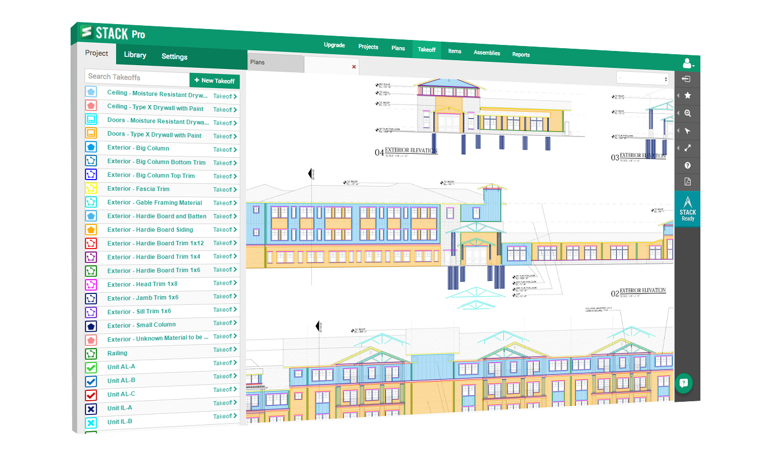Open the Assemblies menu in top navigation
The image size is (777, 456).
487,53
